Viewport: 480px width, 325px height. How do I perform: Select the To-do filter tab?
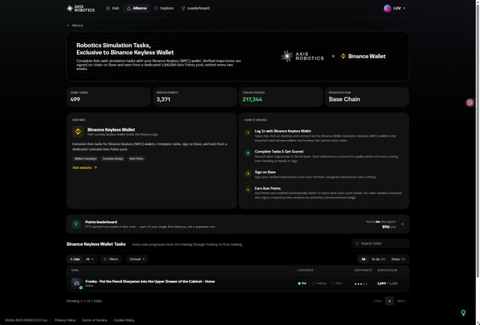pos(378,259)
